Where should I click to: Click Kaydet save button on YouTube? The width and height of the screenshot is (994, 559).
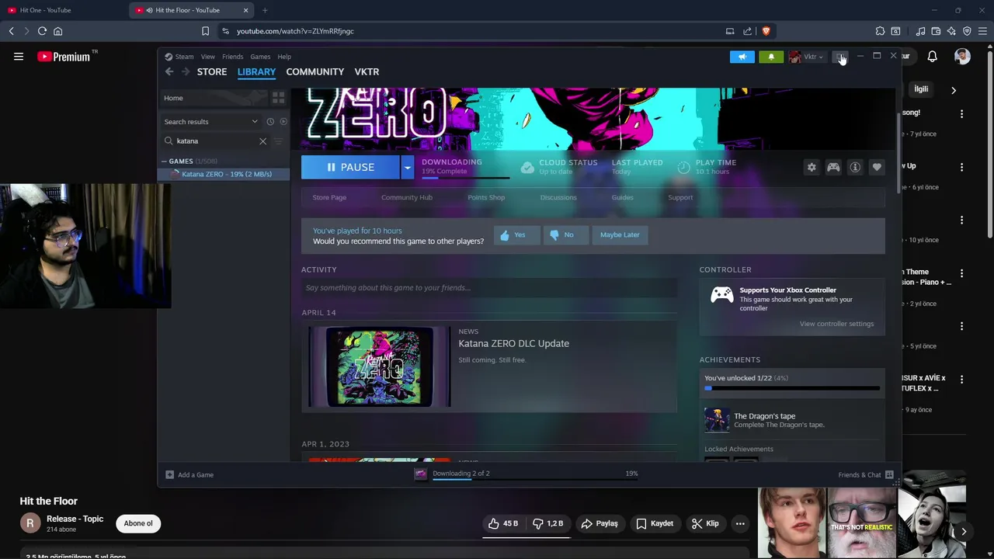tap(655, 523)
